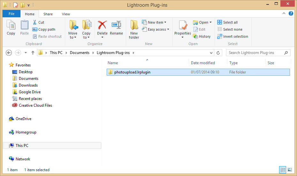This screenshot has height=176, width=297.
Task: Click Select all button
Action: [227, 22]
